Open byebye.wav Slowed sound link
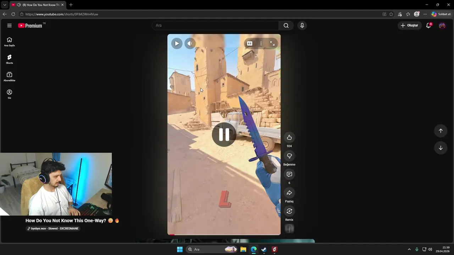Viewport: 454px width, 255px height. (53, 228)
